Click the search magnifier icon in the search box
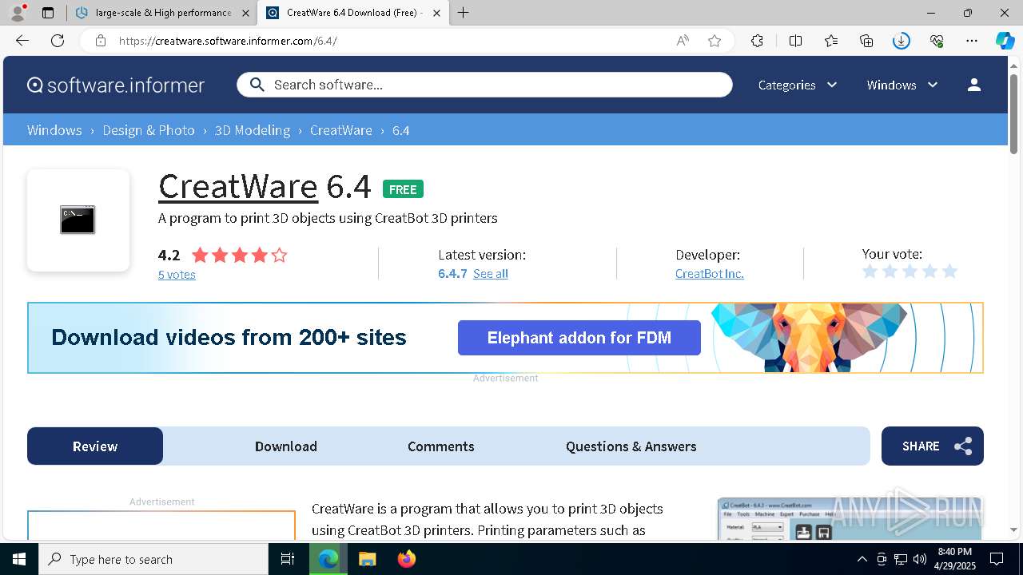The height and width of the screenshot is (575, 1023). pos(257,85)
